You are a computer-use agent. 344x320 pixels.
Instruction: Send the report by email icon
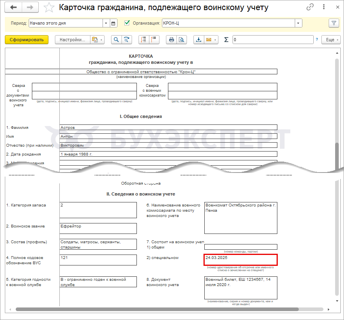click(x=209, y=40)
